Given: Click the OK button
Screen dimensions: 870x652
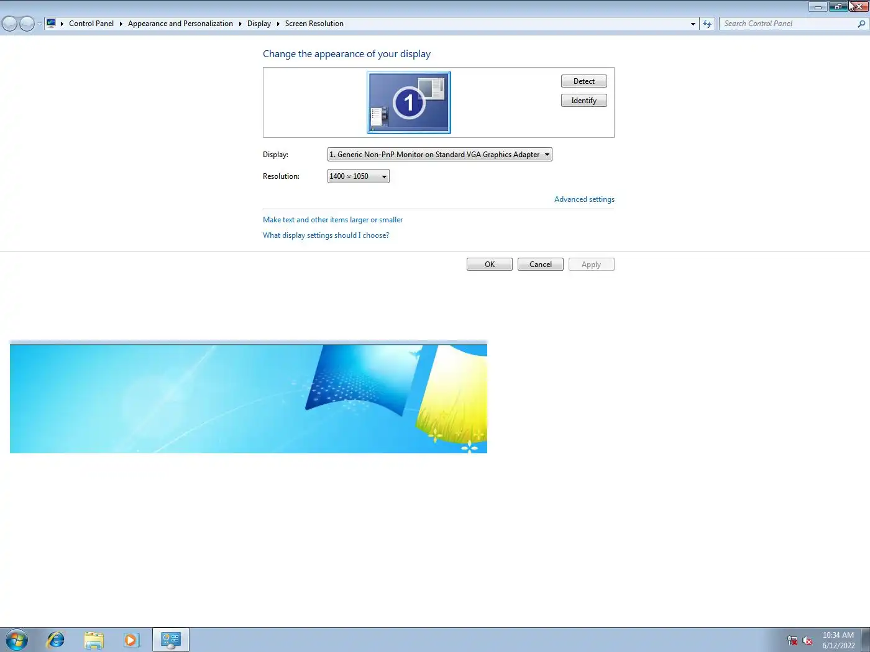Looking at the screenshot, I should [490, 265].
